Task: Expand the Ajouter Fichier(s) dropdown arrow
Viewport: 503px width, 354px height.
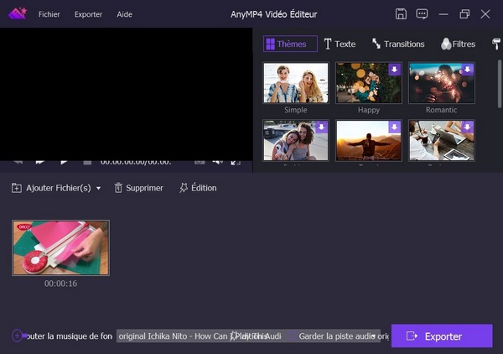Action: [98, 188]
